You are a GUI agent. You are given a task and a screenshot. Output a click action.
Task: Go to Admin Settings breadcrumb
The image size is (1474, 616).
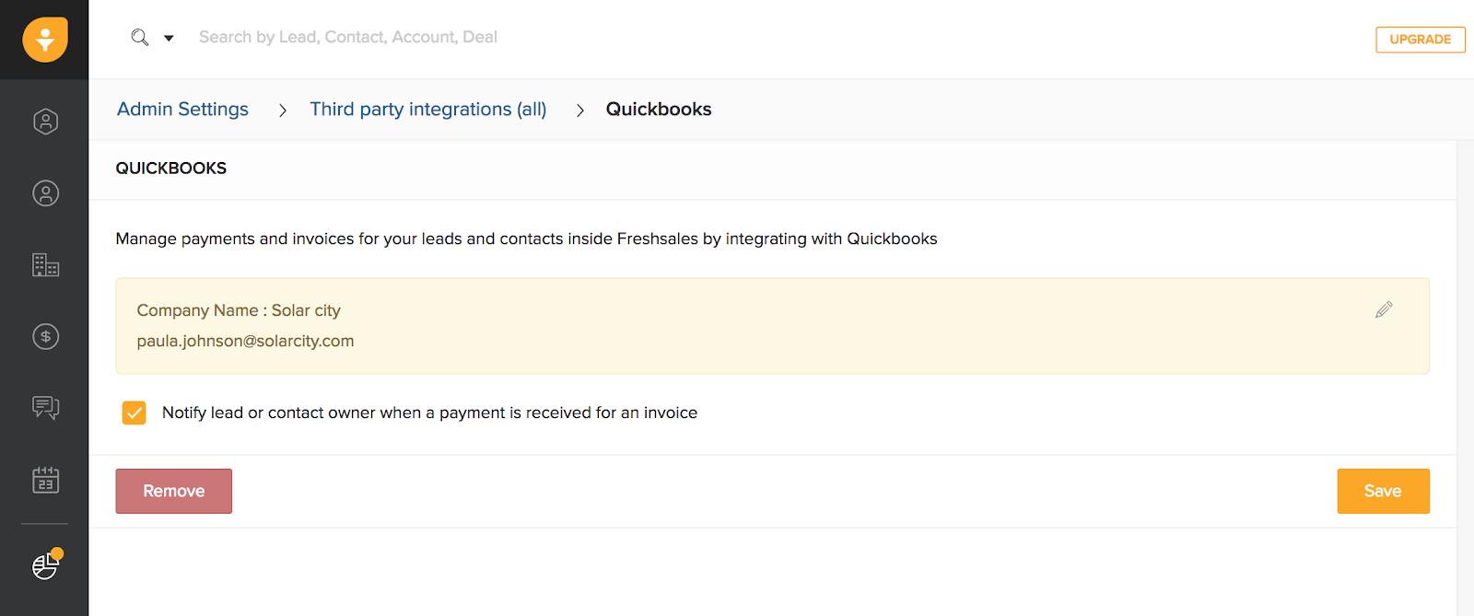(x=182, y=110)
